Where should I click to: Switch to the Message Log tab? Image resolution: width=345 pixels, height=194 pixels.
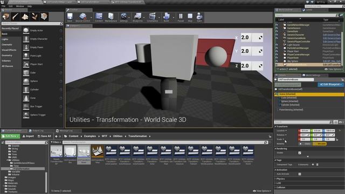[x=66, y=130]
